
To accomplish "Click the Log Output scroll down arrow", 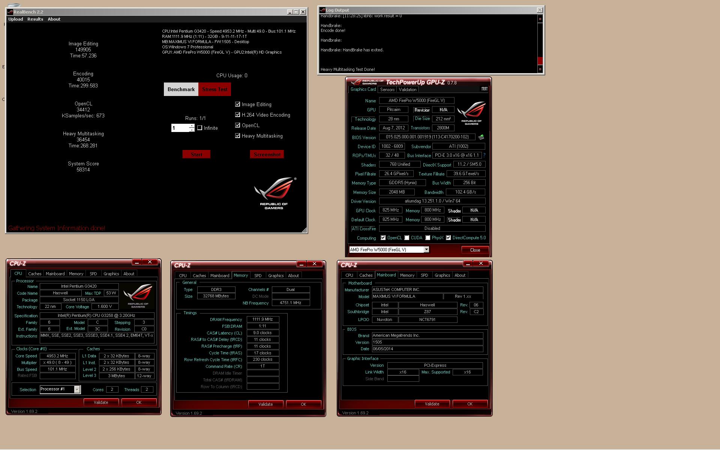I will (540, 69).
